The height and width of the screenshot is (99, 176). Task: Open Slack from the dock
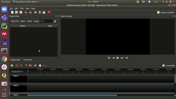(4, 67)
